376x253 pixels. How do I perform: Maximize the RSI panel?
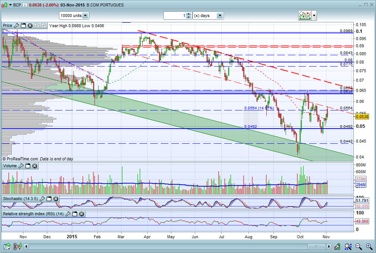point(75,214)
